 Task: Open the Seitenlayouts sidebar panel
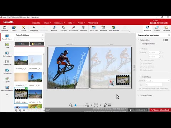tap(7, 63)
